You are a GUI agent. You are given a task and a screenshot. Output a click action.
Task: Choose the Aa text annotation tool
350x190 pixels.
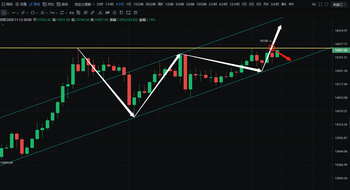[71, 13]
